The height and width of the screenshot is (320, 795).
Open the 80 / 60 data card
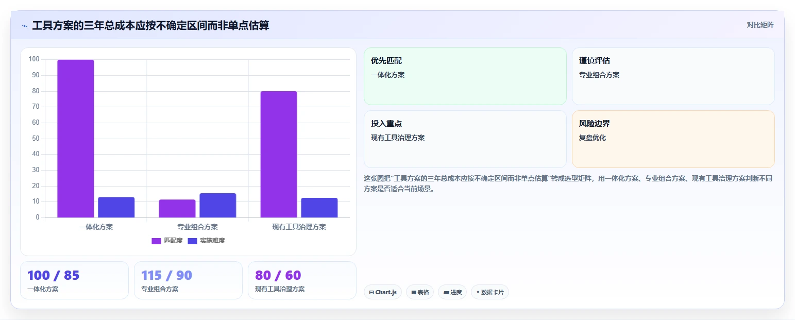(302, 280)
